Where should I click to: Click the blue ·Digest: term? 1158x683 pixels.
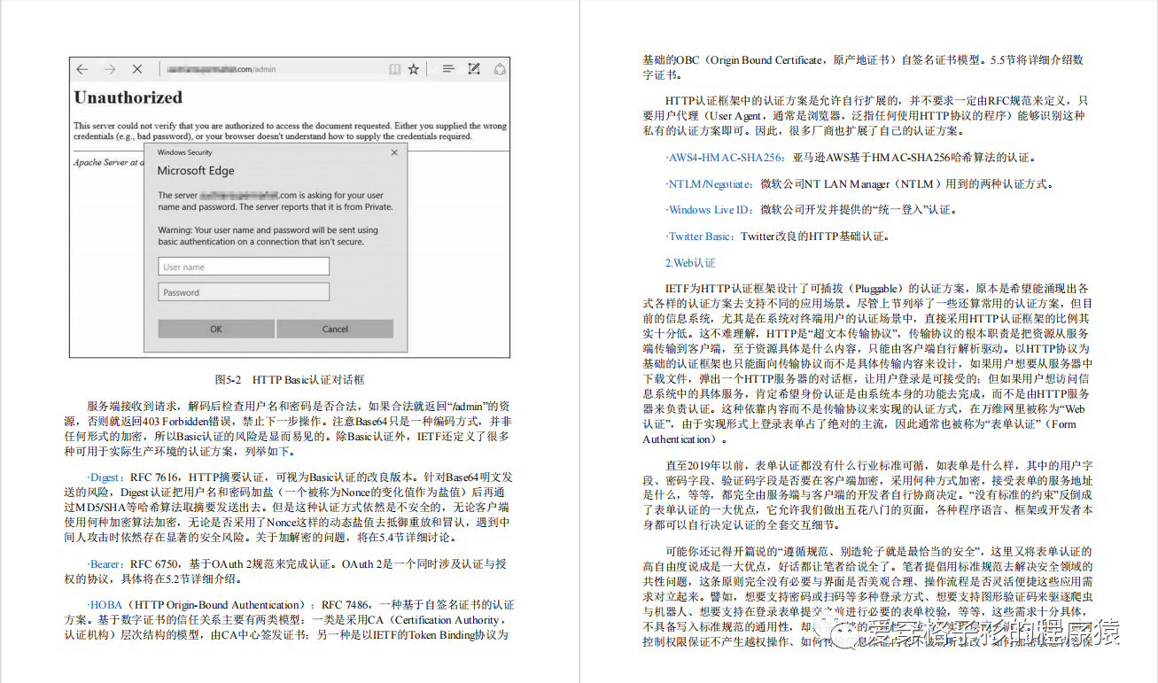click(x=105, y=476)
